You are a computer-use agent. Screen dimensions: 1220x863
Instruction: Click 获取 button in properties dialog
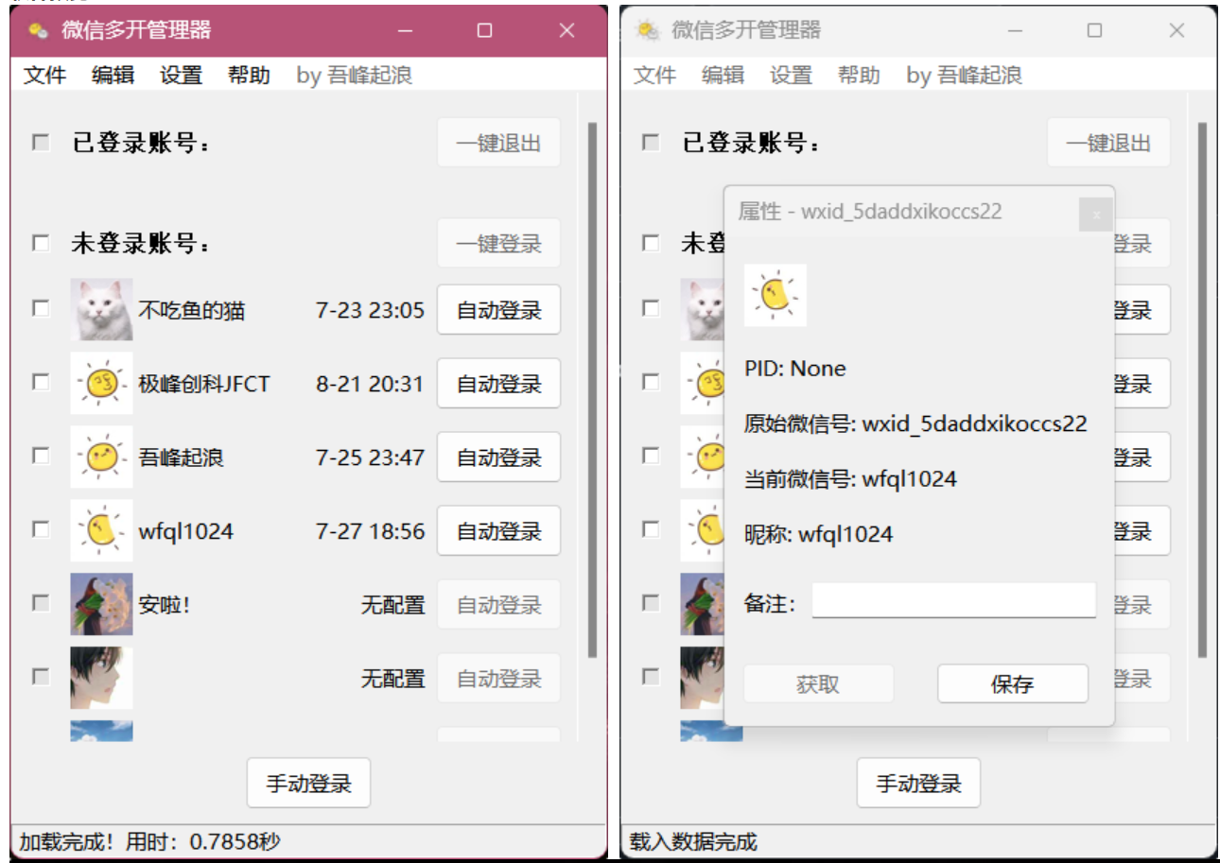point(818,684)
